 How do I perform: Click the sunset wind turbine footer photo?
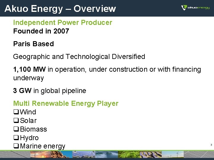point(40,154)
